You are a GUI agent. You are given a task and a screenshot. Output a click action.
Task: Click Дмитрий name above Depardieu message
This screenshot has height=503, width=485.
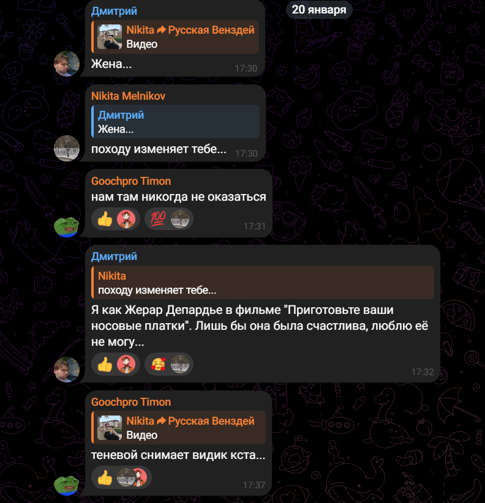tap(114, 256)
